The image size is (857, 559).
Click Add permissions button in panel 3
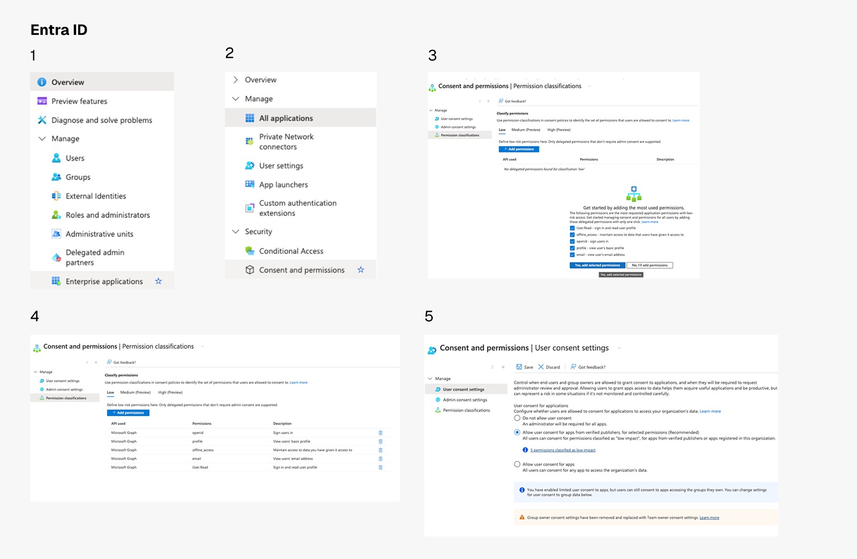[519, 149]
